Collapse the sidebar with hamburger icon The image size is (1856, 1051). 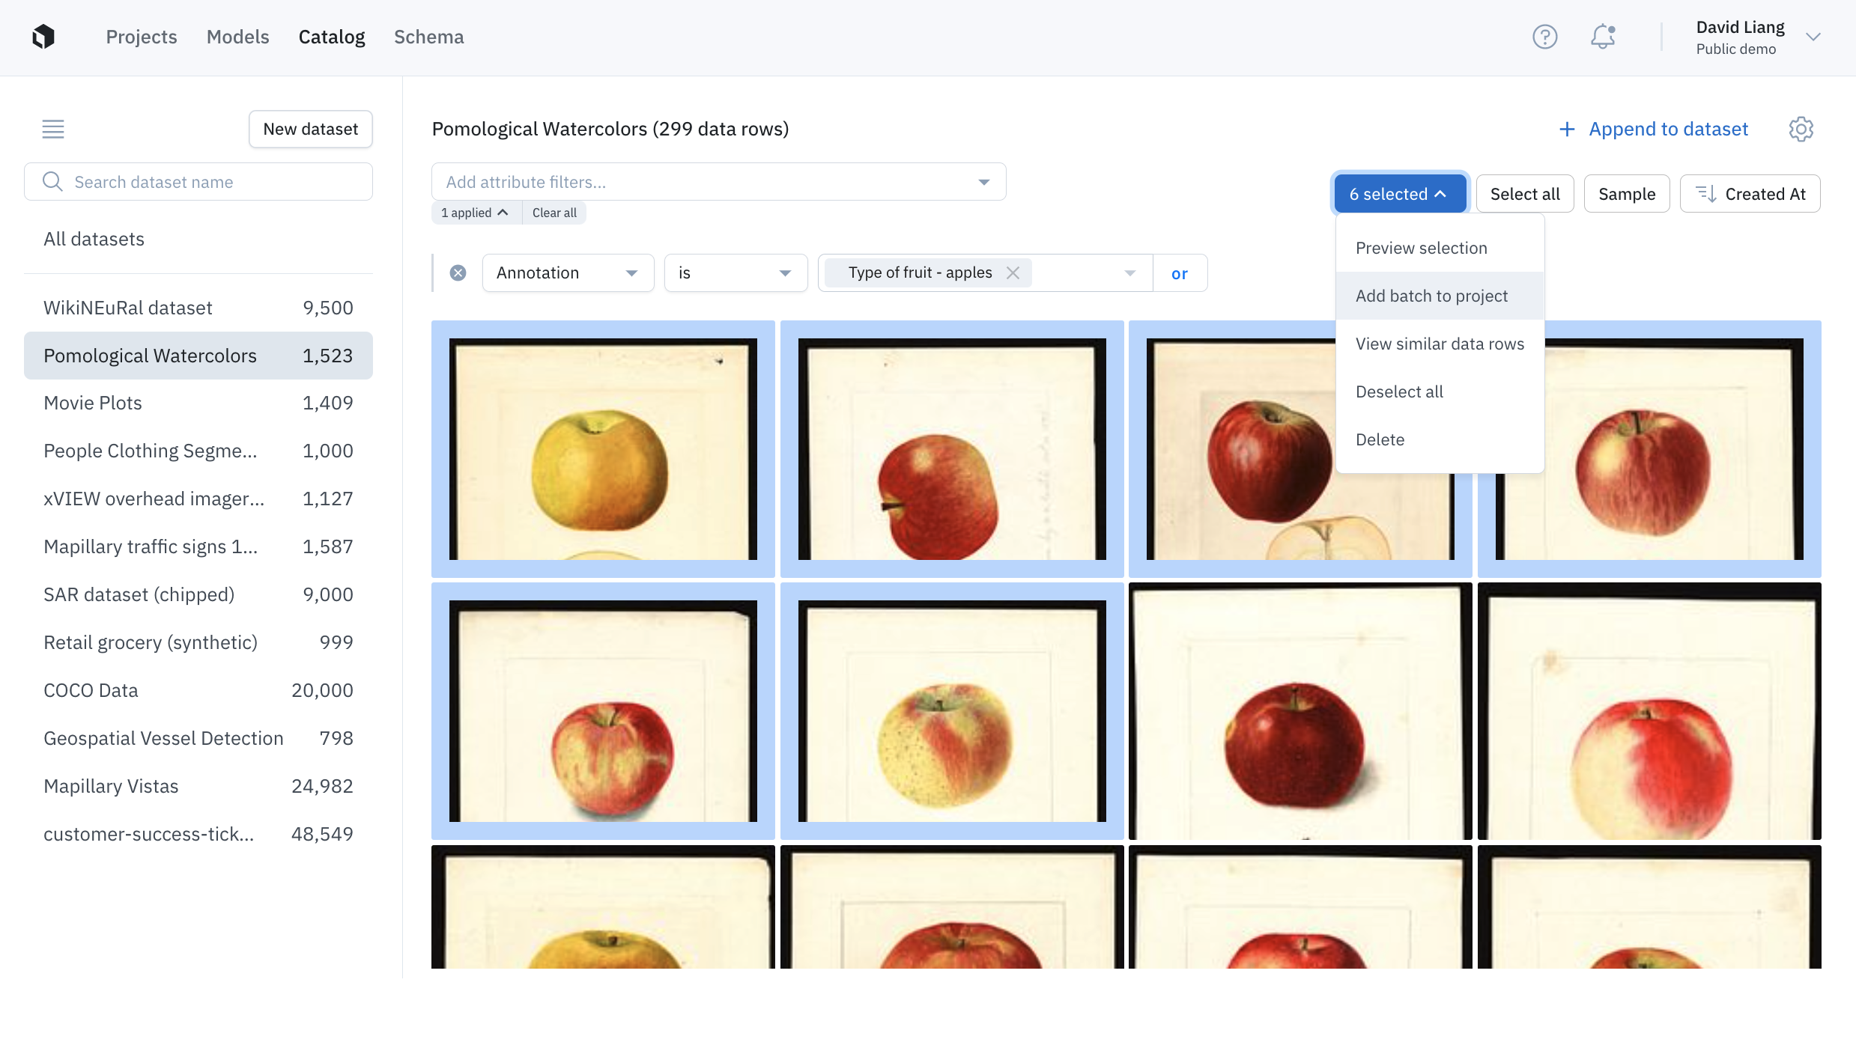(53, 129)
